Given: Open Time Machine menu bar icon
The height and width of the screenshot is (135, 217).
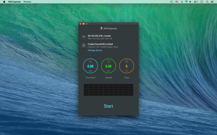Looking at the screenshot, I should [171, 2].
